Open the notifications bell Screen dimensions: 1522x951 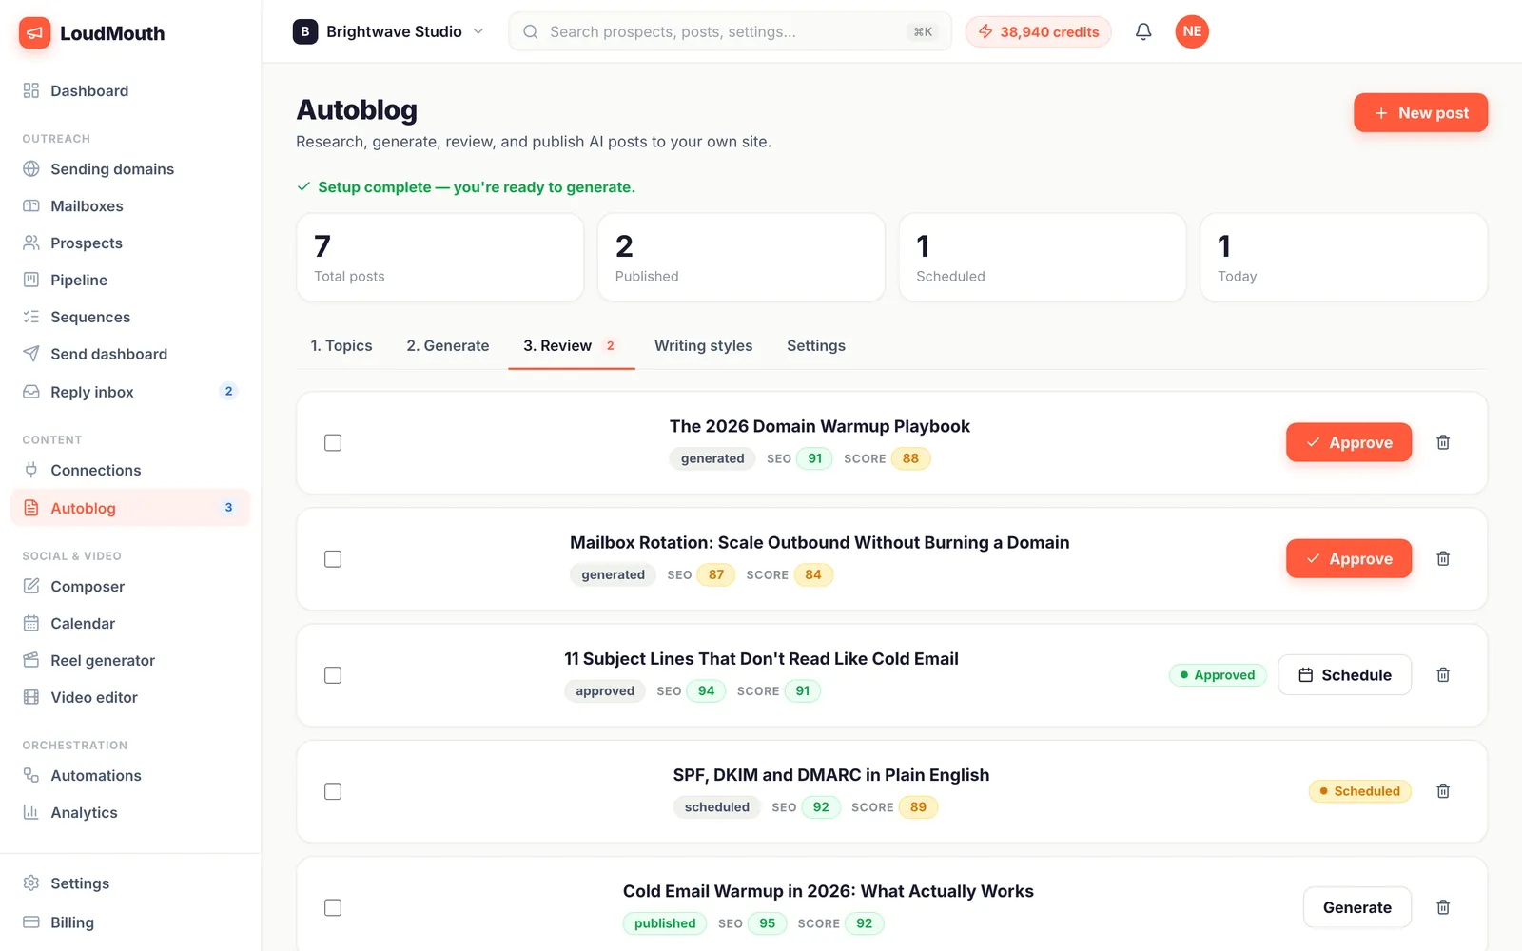tap(1143, 31)
